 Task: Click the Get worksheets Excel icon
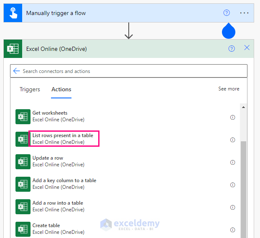tap(23, 117)
